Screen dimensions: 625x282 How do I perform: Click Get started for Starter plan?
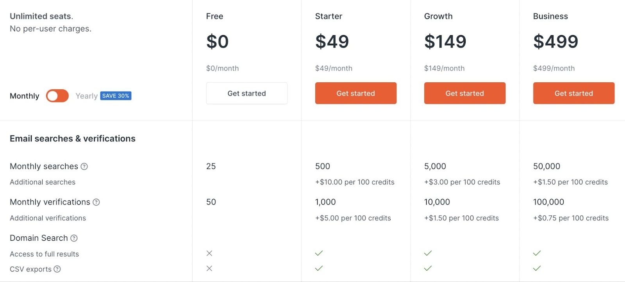point(355,93)
